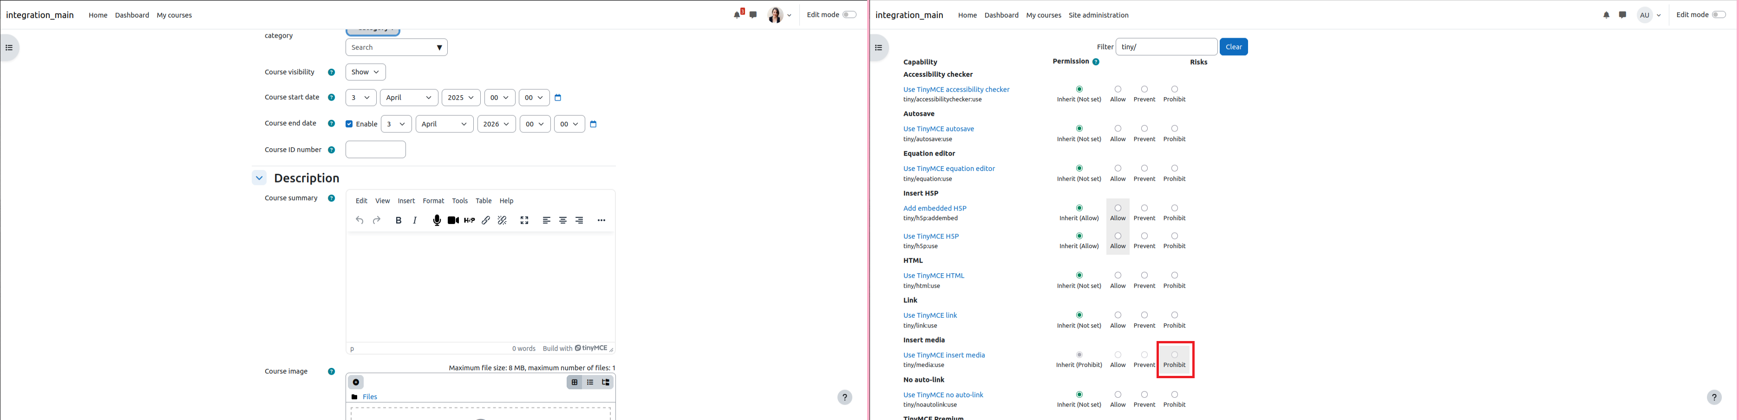The image size is (1739, 420).
Task: Click help icon next to Permission header
Action: pyautogui.click(x=1096, y=62)
